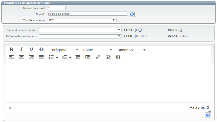Insert a numbered list
The height and width of the screenshot is (122, 217).
(x=65, y=57)
